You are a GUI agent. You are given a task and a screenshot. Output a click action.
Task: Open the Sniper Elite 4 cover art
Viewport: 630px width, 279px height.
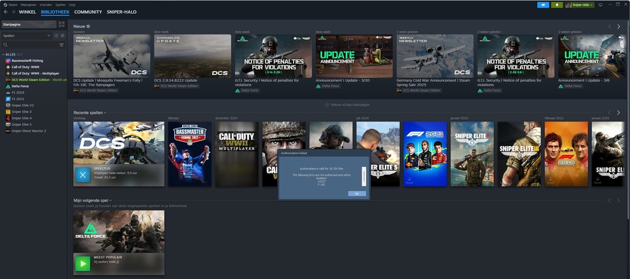click(x=472, y=154)
